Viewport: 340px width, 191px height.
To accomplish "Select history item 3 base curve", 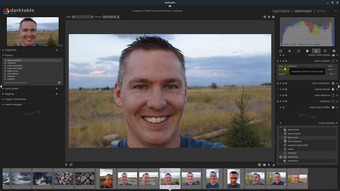I will pyautogui.click(x=32, y=71).
